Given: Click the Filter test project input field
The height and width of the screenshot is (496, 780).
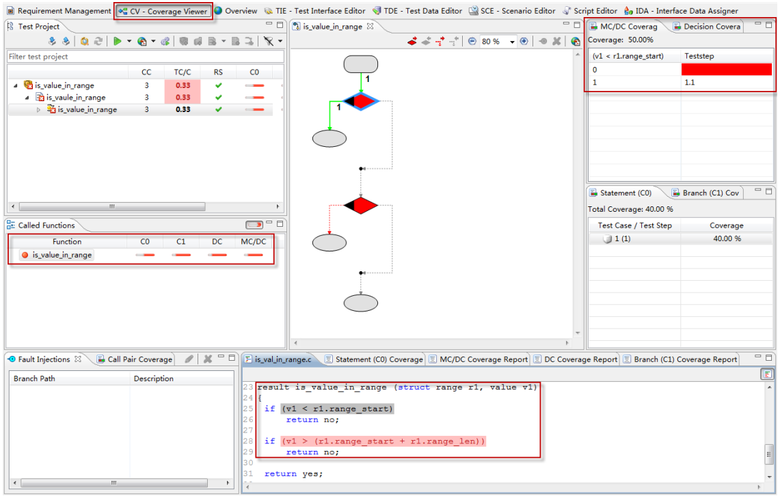Looking at the screenshot, I should point(145,57).
